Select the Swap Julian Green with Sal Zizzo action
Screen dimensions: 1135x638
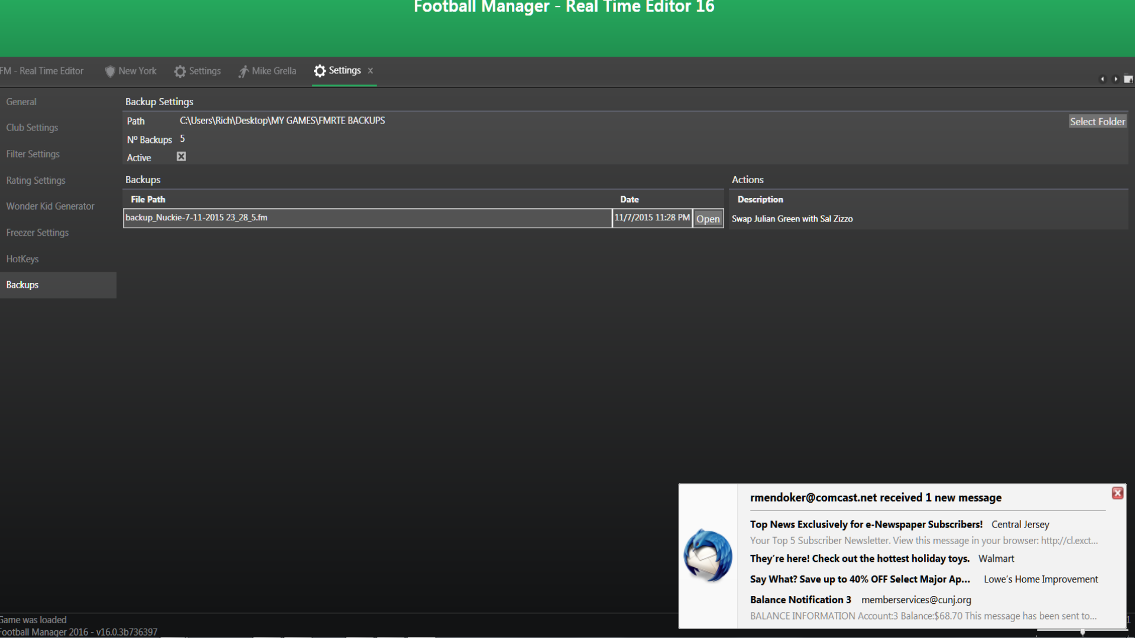[x=792, y=219]
